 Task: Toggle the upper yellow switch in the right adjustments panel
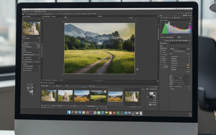pyautogui.click(x=188, y=65)
